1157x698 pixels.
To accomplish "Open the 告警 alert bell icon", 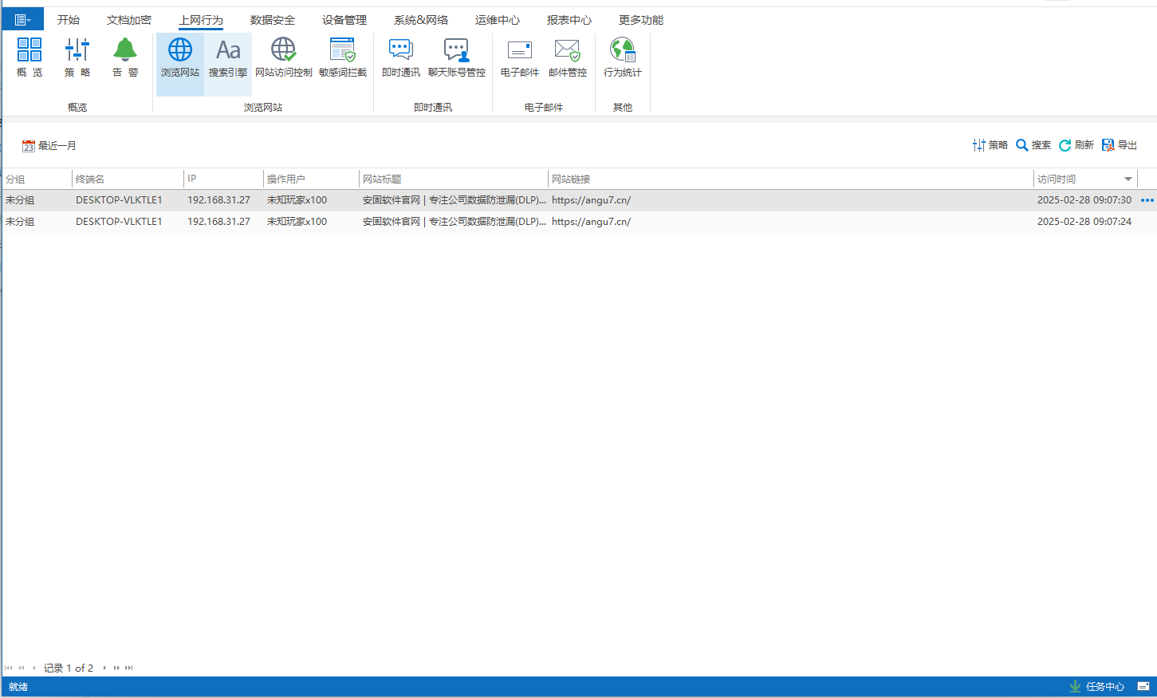I will click(125, 57).
